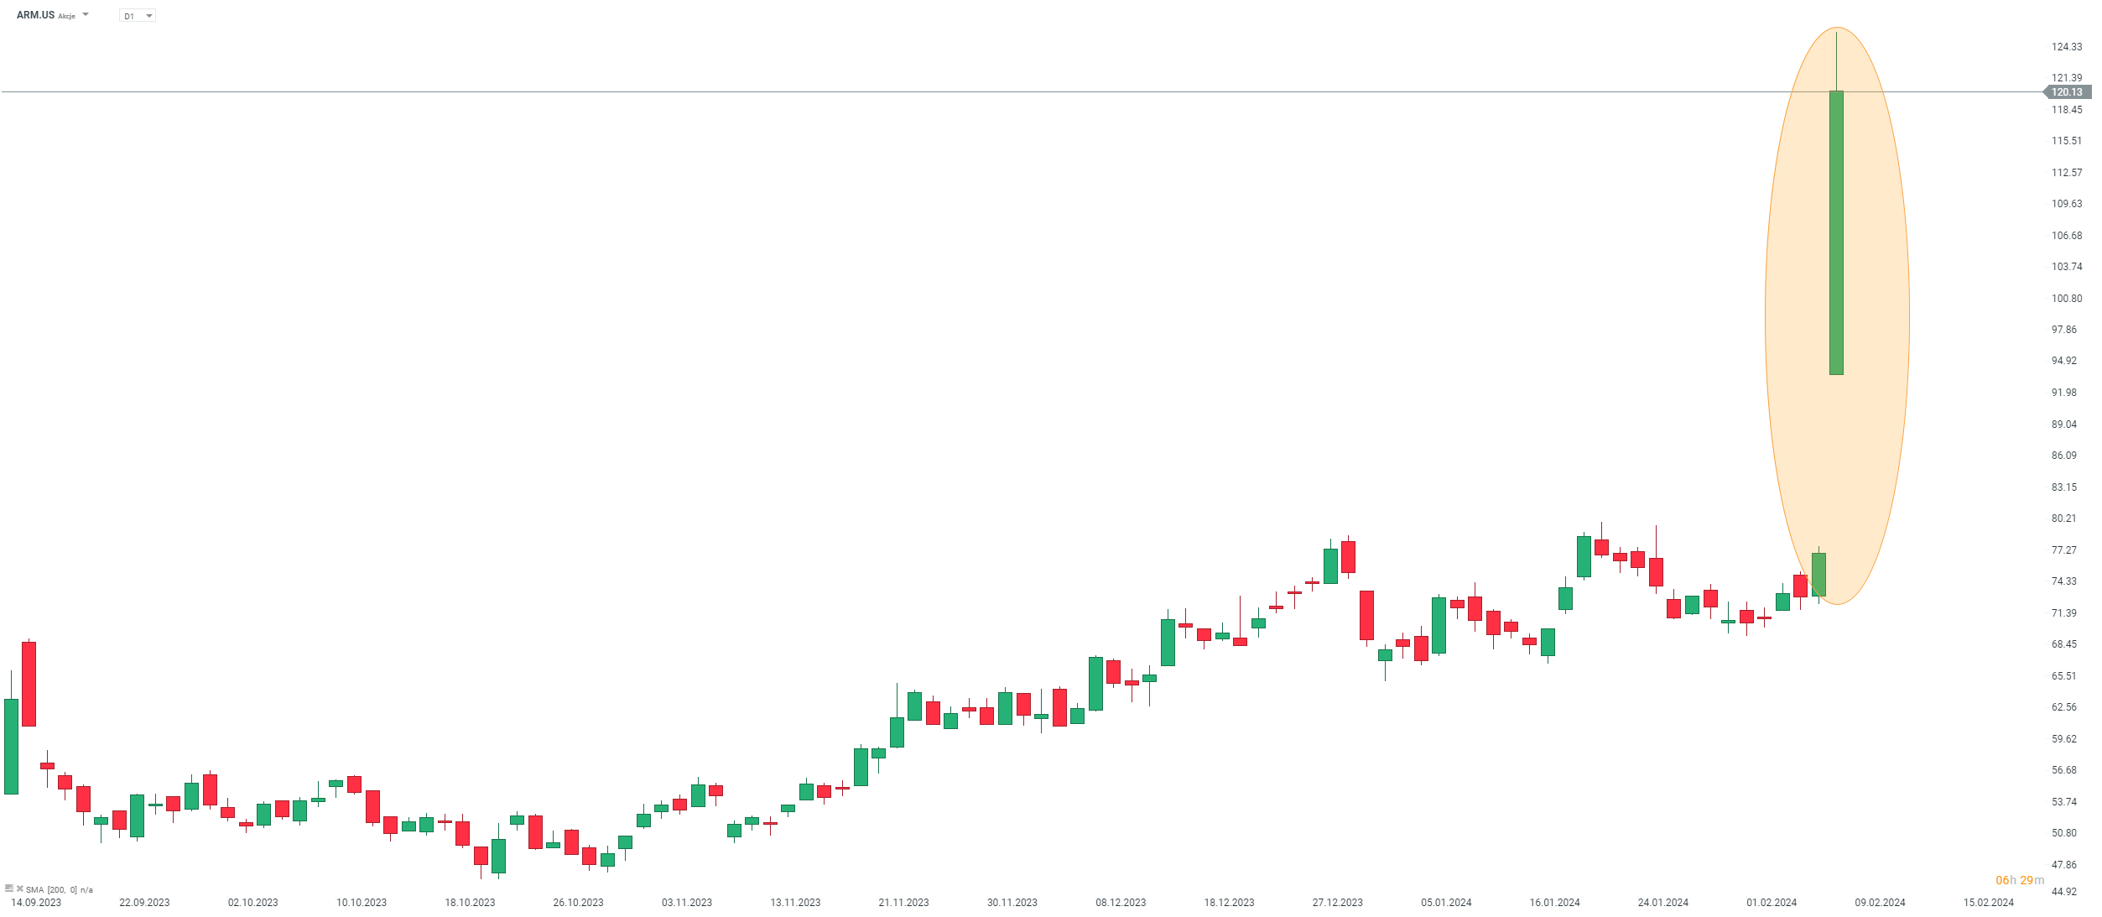
Task: Click the 100.80 price level on the price axis
Action: point(2066,299)
